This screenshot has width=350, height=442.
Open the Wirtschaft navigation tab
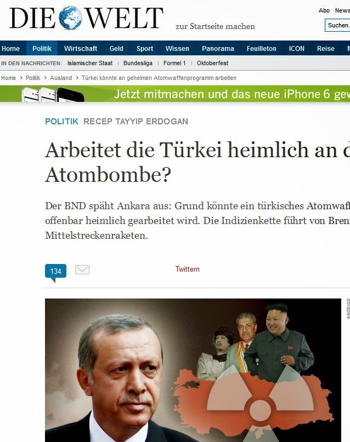pos(81,49)
